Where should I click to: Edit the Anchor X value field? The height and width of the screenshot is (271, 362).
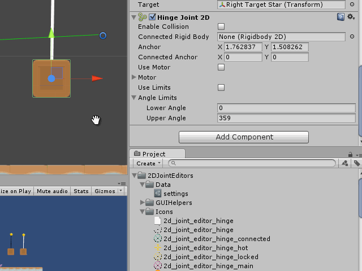coord(243,47)
